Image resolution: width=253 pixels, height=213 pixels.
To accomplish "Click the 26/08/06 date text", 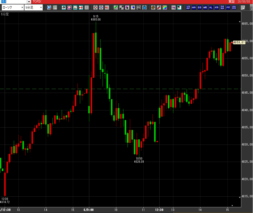I will point(244,2).
